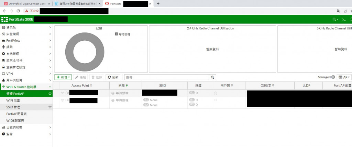Expand the 監看 menu
This screenshot has width=352, height=147.
(x=26, y=134)
